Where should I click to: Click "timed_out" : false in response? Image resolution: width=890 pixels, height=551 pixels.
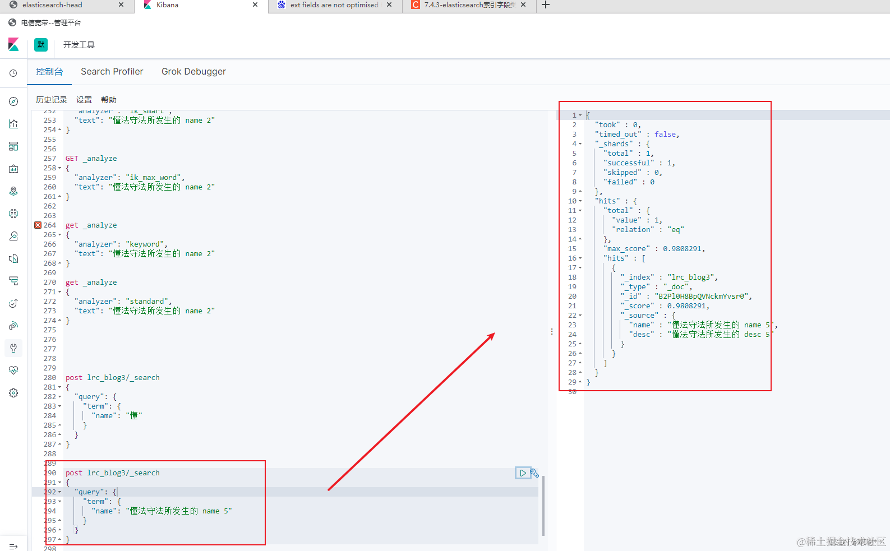click(x=637, y=135)
